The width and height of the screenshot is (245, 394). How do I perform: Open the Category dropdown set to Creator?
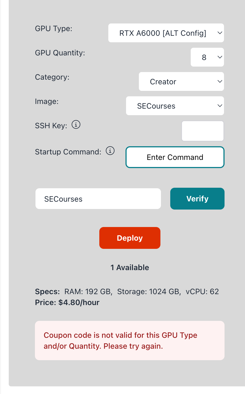click(181, 82)
